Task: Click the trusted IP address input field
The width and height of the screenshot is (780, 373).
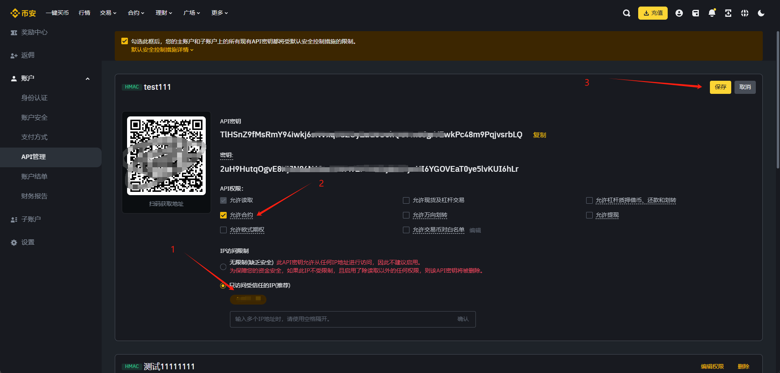Action: point(342,319)
